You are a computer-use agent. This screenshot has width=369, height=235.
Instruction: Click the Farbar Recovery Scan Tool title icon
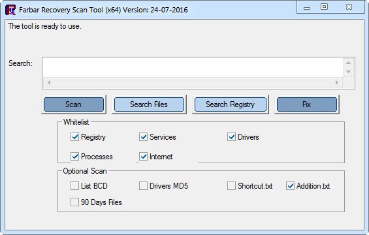tap(10, 10)
